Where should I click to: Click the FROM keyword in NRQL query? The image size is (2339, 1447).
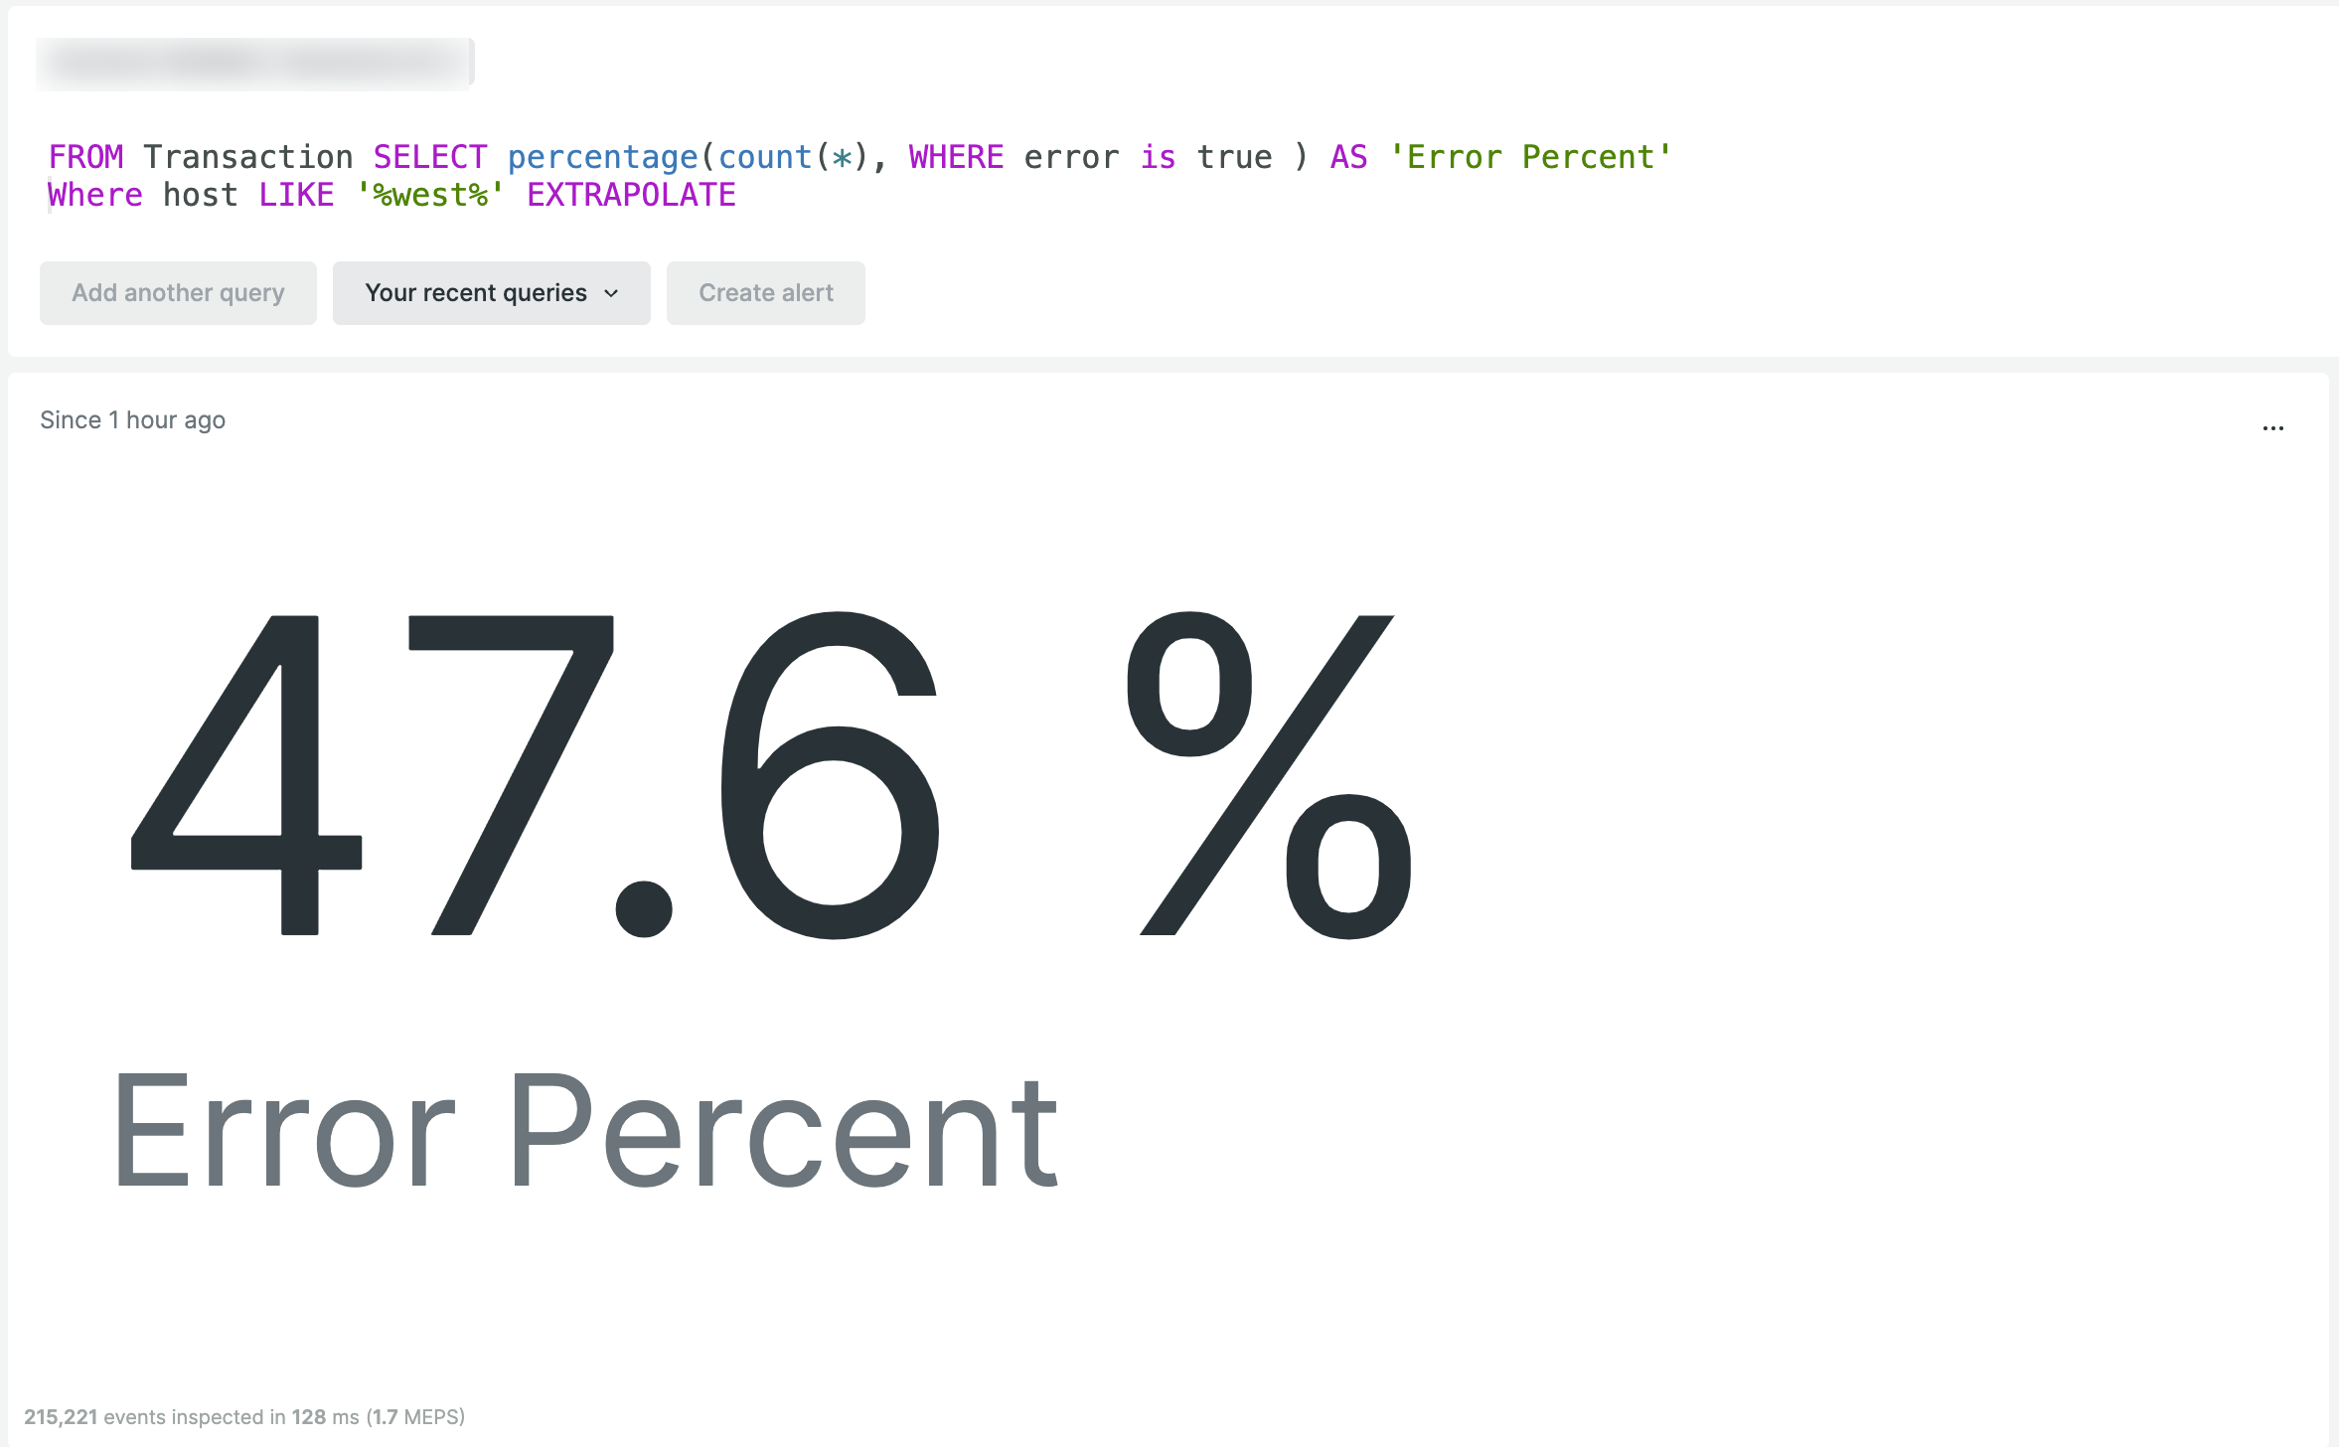[x=85, y=155]
